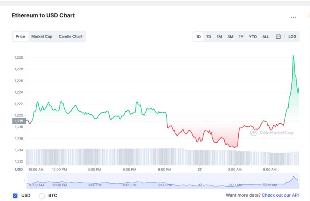Grab the right range slider handle
The width and height of the screenshot is (310, 201).
tap(299, 181)
